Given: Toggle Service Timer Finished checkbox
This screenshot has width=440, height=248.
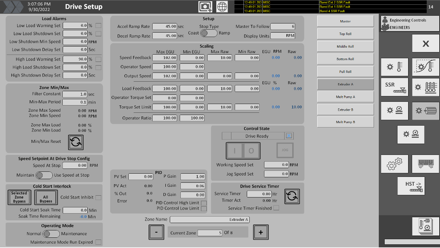Looking at the screenshot, I should (276, 208).
